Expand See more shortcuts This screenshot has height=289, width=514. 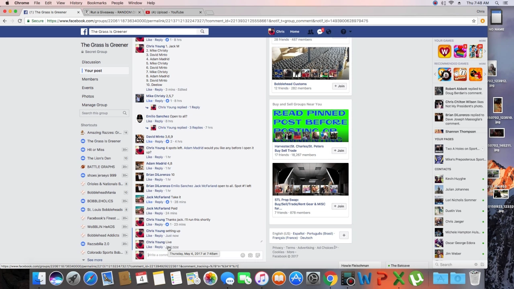pyautogui.click(x=95, y=260)
